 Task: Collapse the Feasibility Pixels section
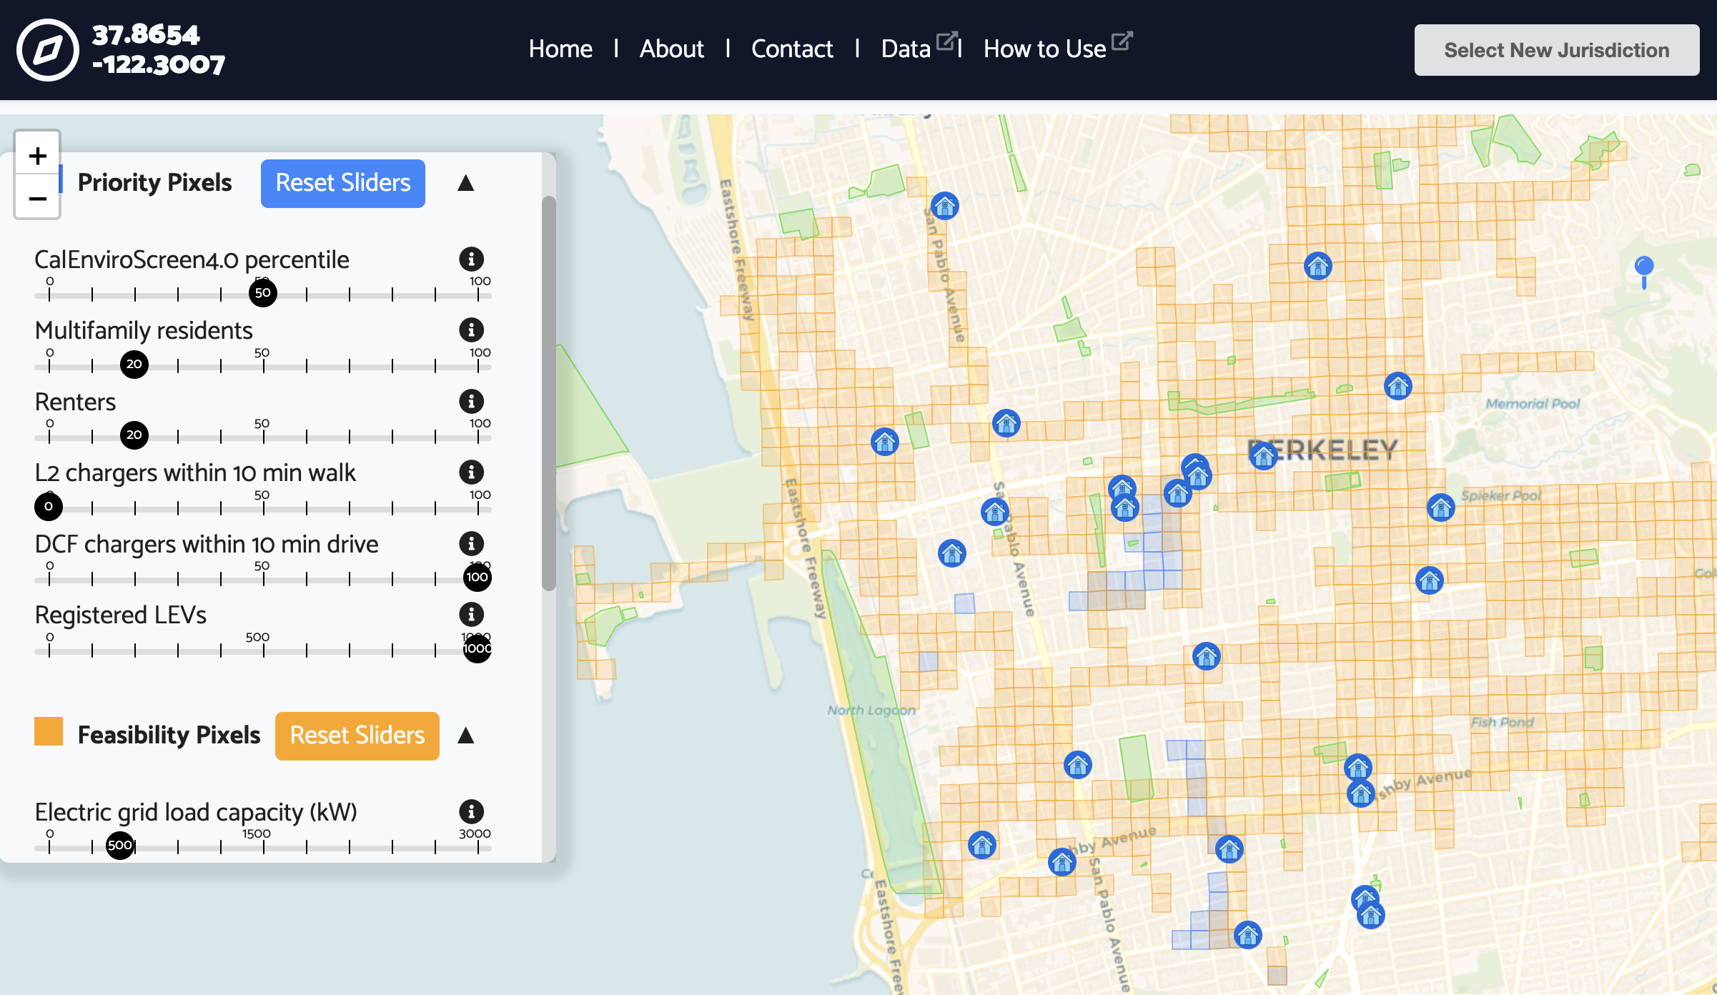pos(466,736)
